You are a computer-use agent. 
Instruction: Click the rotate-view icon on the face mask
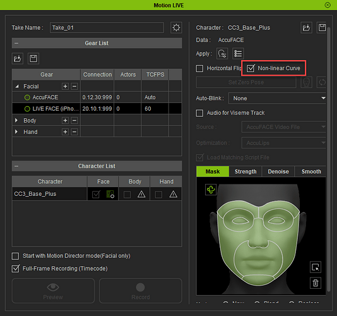tap(211, 190)
